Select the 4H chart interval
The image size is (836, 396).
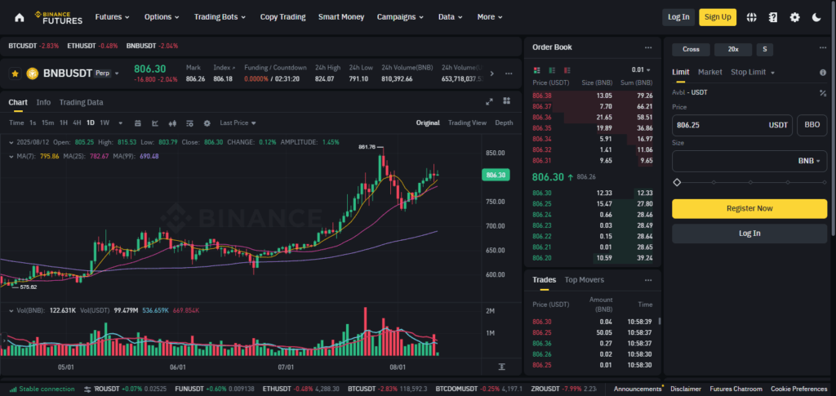coord(78,123)
